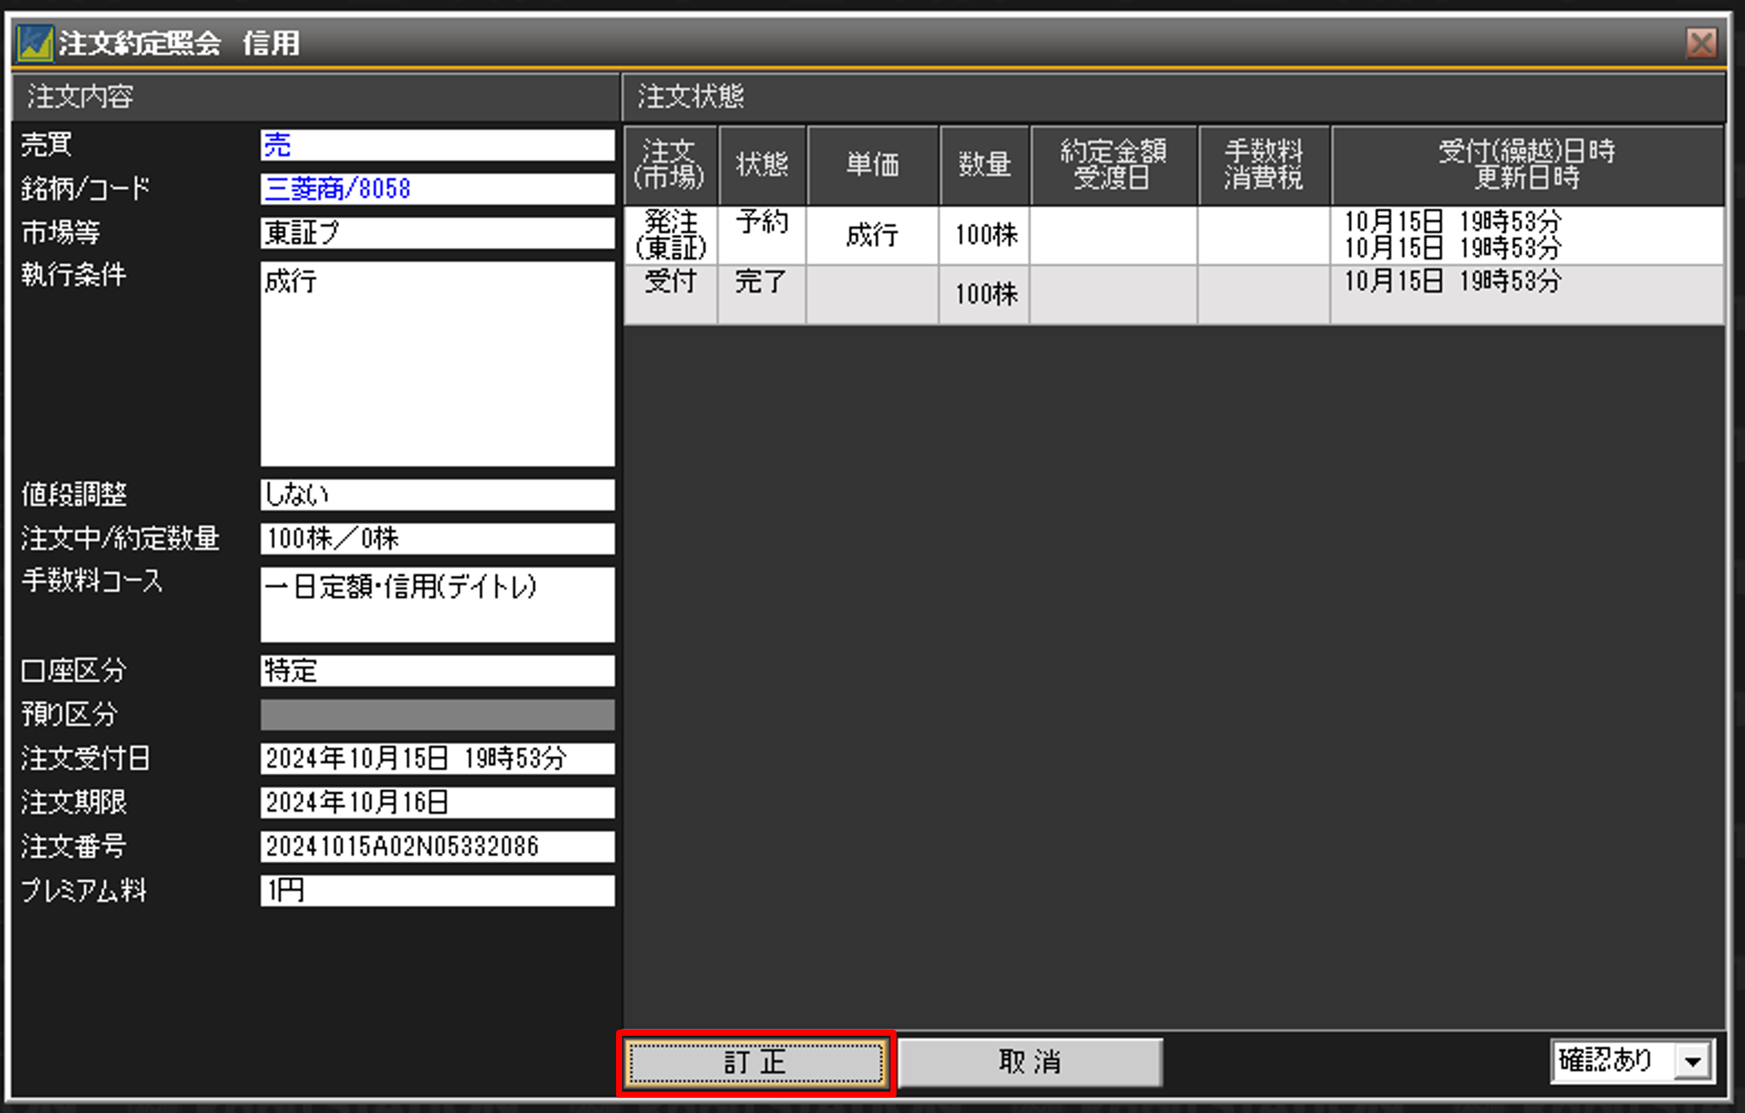Open the 確認あり confirmation dropdown
Viewport: 1745px width, 1113px height.
coord(1632,1062)
